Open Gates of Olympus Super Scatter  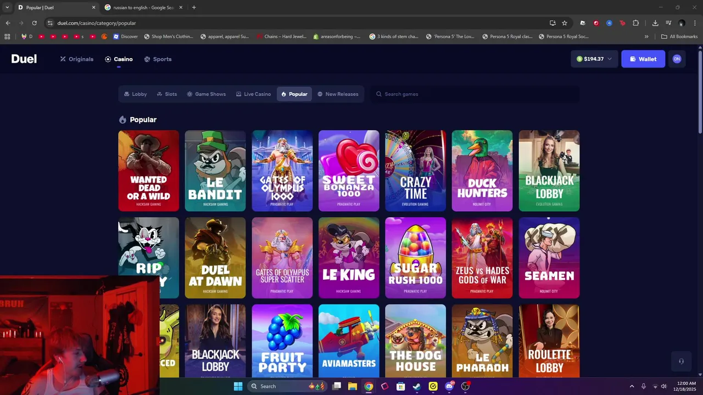[x=282, y=258]
